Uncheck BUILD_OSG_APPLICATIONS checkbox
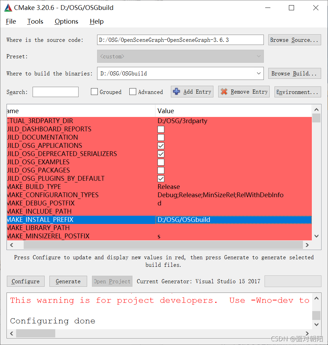The height and width of the screenshot is (345, 328). 161,146
